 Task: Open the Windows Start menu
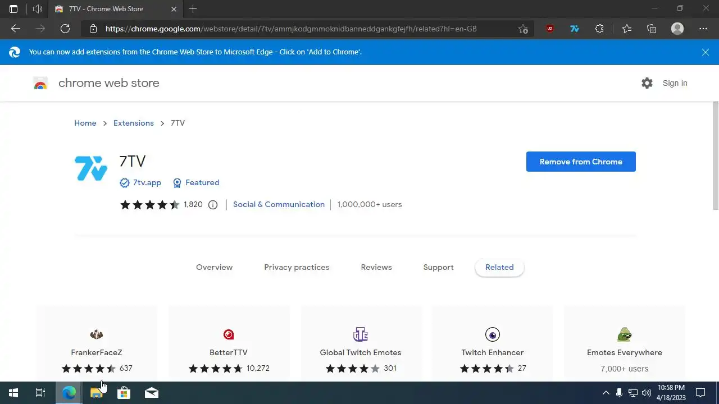pyautogui.click(x=13, y=393)
